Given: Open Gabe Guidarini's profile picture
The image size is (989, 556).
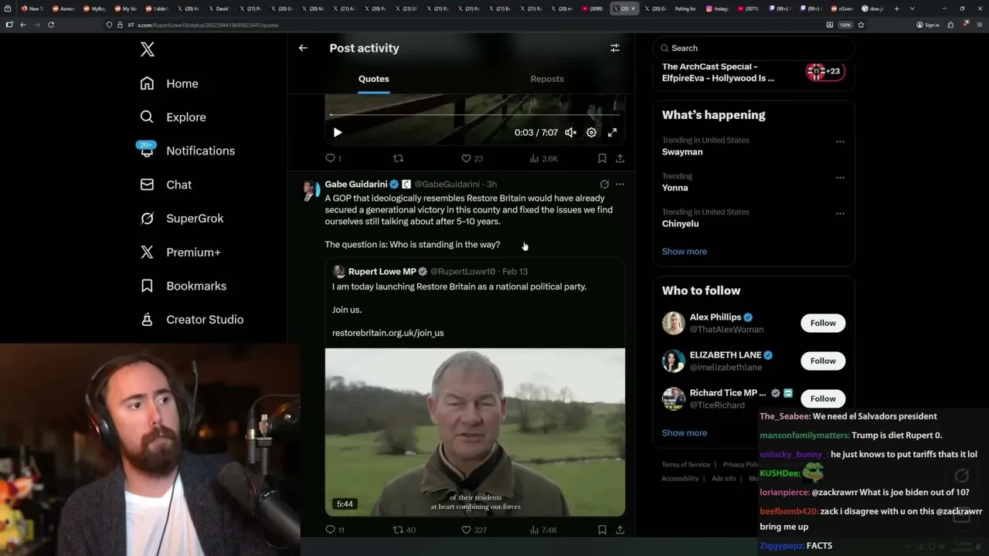Looking at the screenshot, I should pyautogui.click(x=310, y=189).
